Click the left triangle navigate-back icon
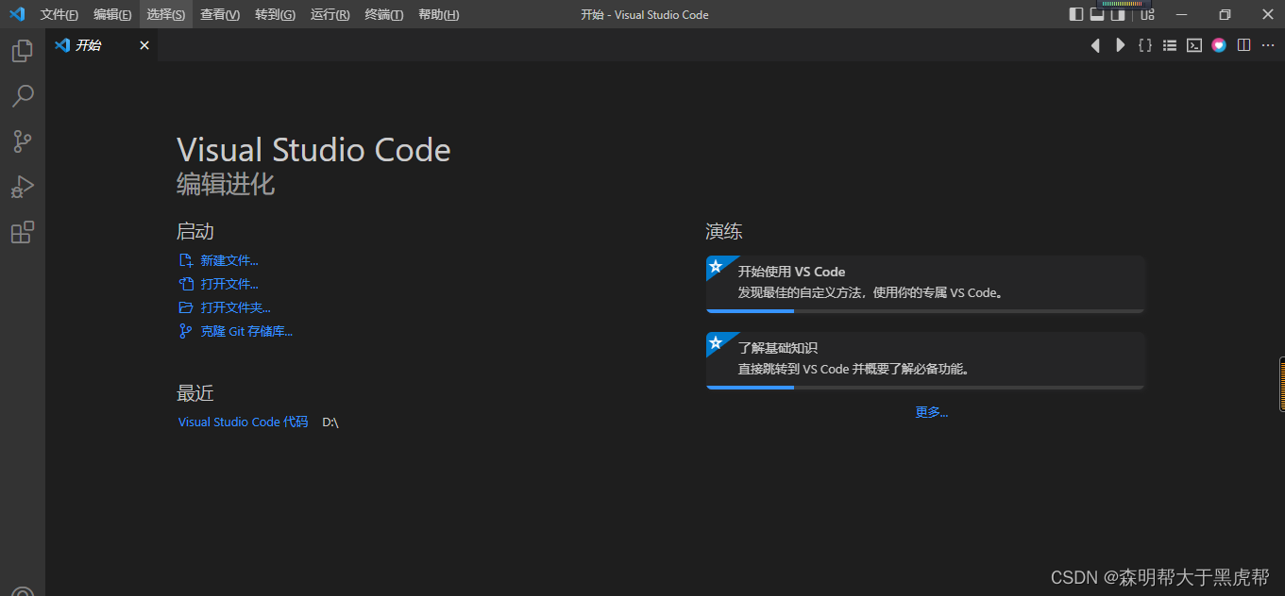 coord(1095,45)
